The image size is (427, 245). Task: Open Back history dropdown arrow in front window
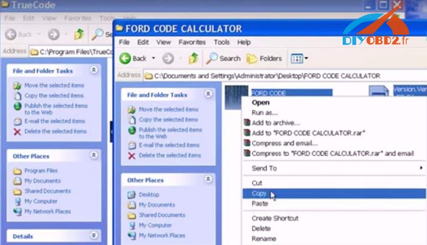click(154, 58)
